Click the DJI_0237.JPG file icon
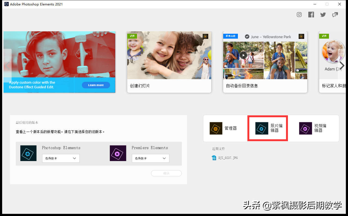This screenshot has width=348, height=216. [x=214, y=158]
